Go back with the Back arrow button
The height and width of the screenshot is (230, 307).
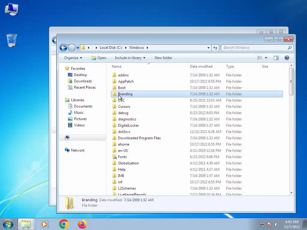[x=64, y=48]
